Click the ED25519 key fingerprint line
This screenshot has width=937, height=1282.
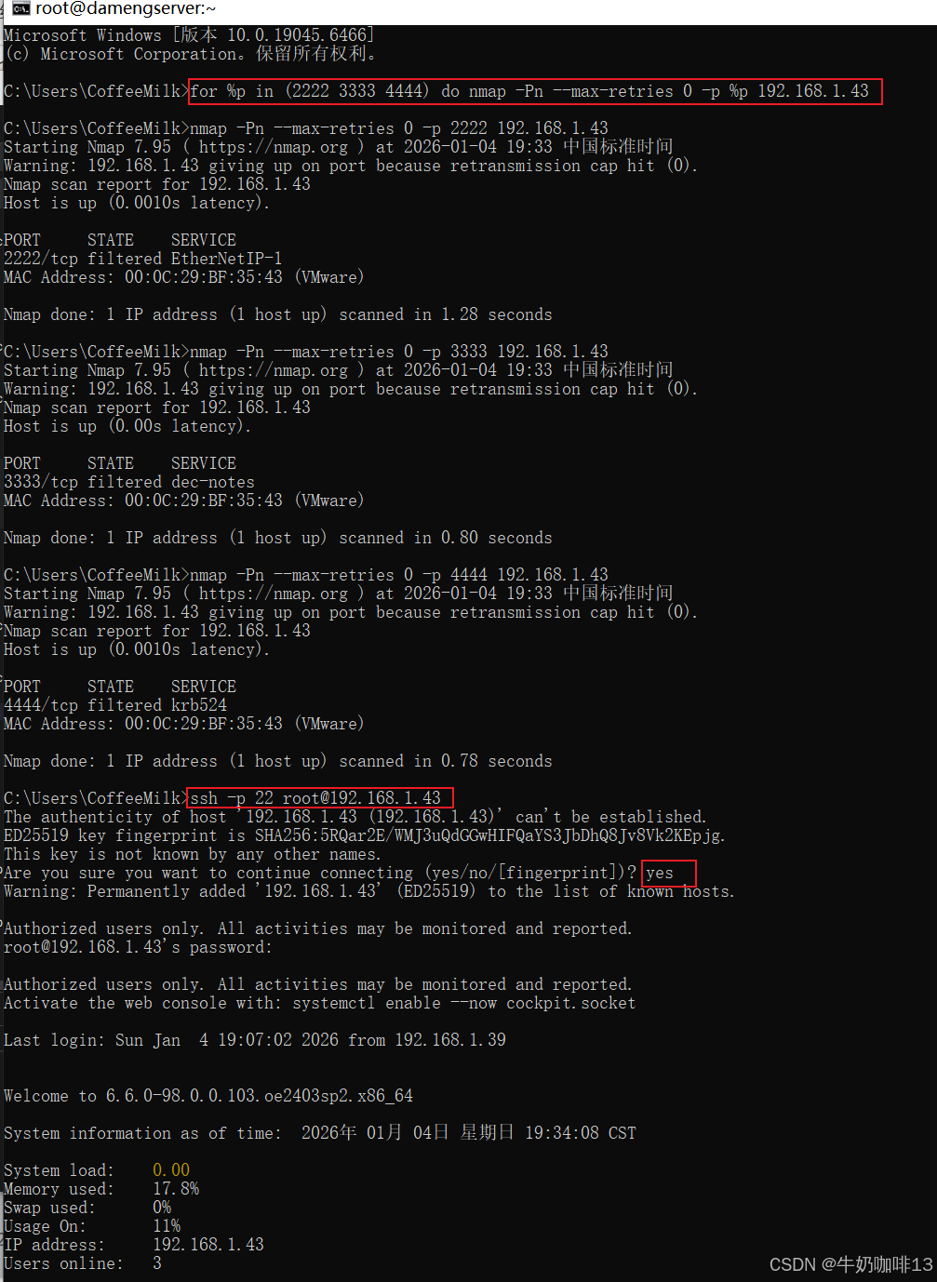click(x=364, y=835)
